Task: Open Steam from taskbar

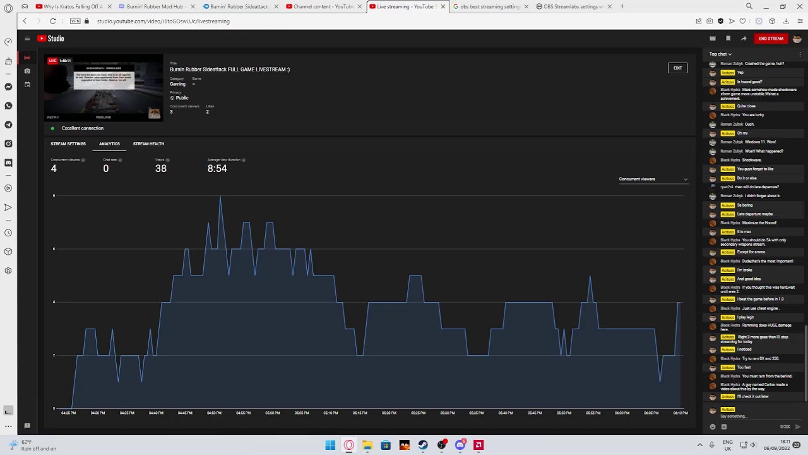Action: (423, 445)
